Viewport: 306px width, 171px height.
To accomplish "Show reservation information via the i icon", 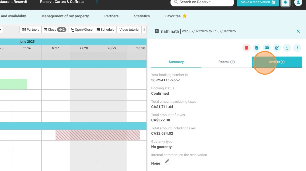I will click(x=287, y=48).
